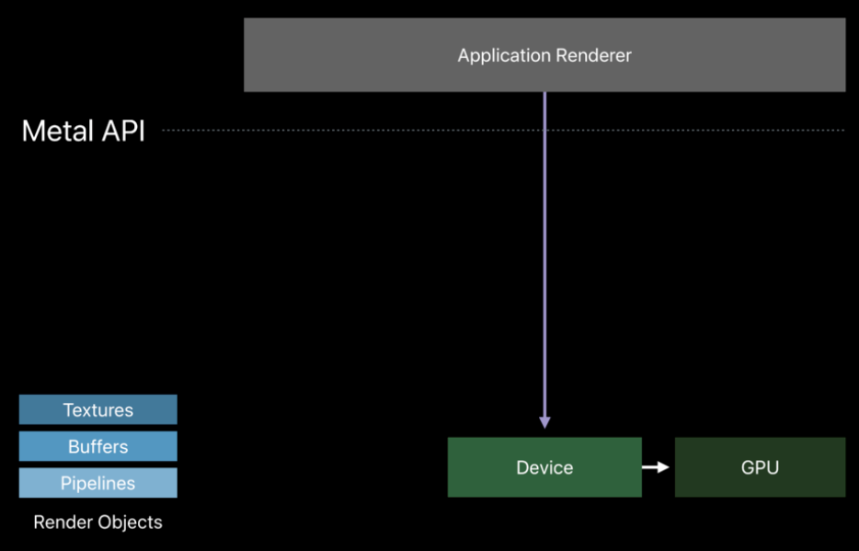Click the word Buffers in the legend

click(97, 447)
